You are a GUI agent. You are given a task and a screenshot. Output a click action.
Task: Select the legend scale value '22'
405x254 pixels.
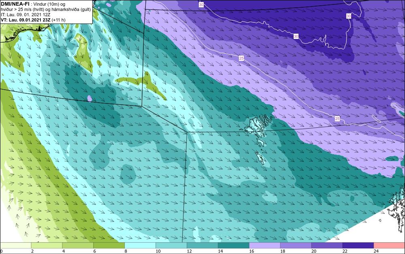[x=345, y=251]
